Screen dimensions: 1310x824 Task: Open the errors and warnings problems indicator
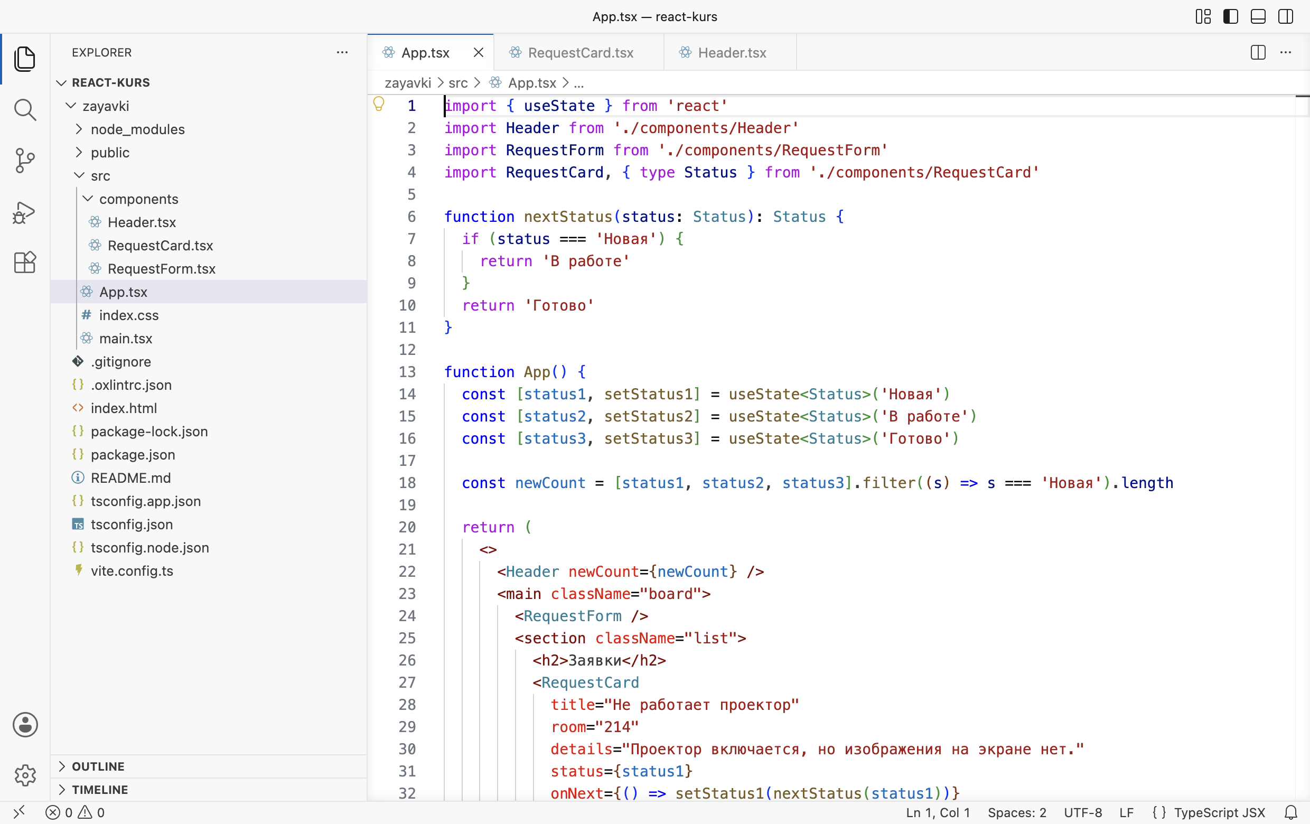75,812
